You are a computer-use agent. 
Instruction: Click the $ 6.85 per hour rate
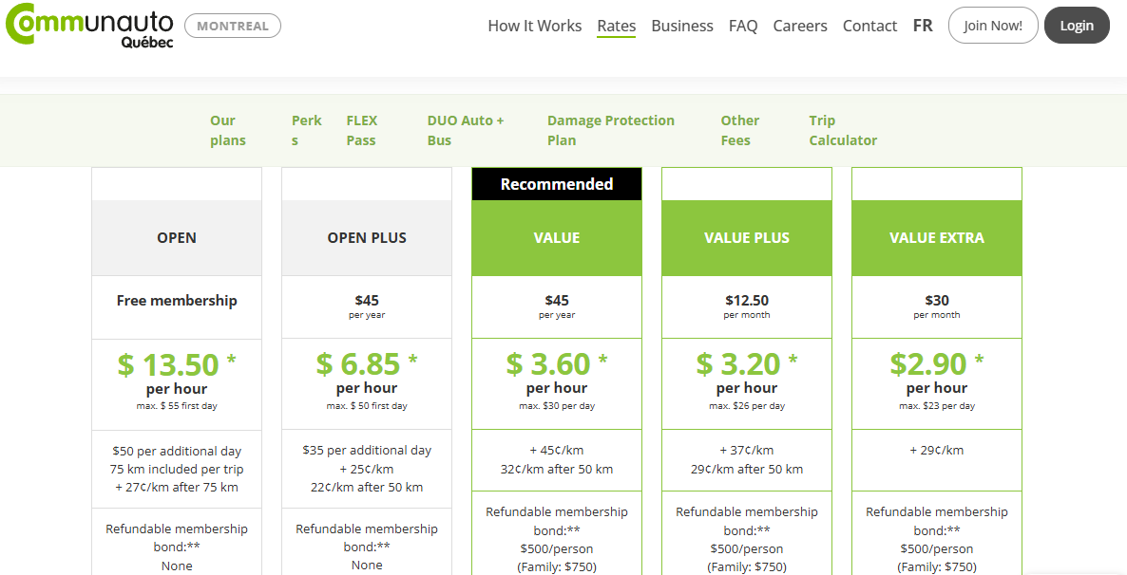[367, 373]
